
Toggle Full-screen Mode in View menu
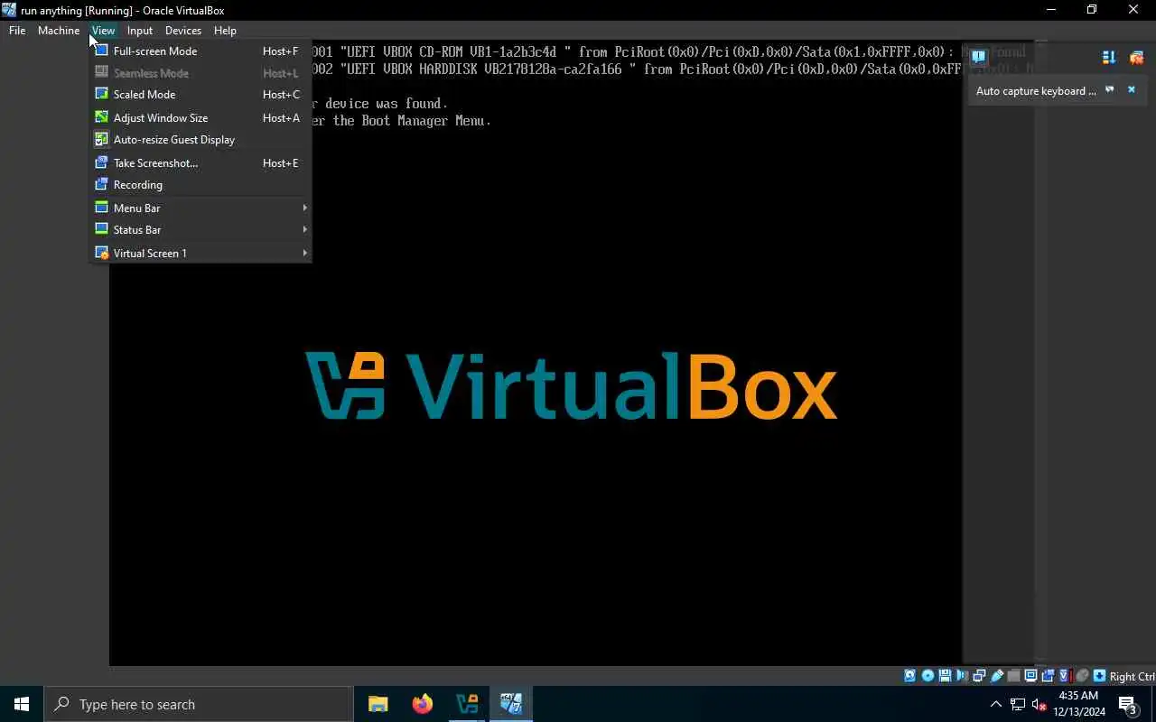pyautogui.click(x=200, y=51)
